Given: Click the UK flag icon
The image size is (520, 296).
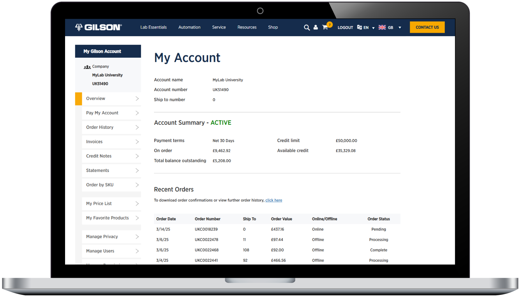Looking at the screenshot, I should pos(382,27).
